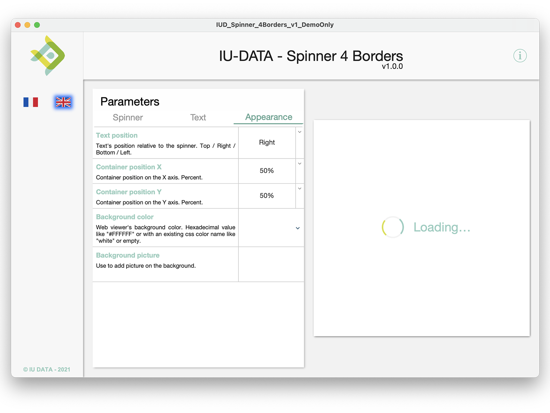Click the v1.0.0 version label
Viewport: 550px width, 413px height.
tap(392, 66)
